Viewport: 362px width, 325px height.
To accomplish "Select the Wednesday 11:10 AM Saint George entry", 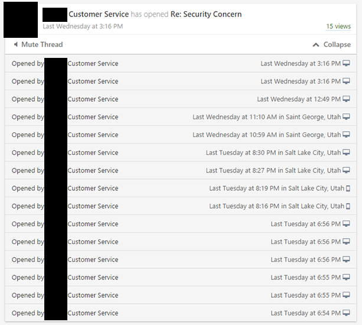I will [x=181, y=117].
